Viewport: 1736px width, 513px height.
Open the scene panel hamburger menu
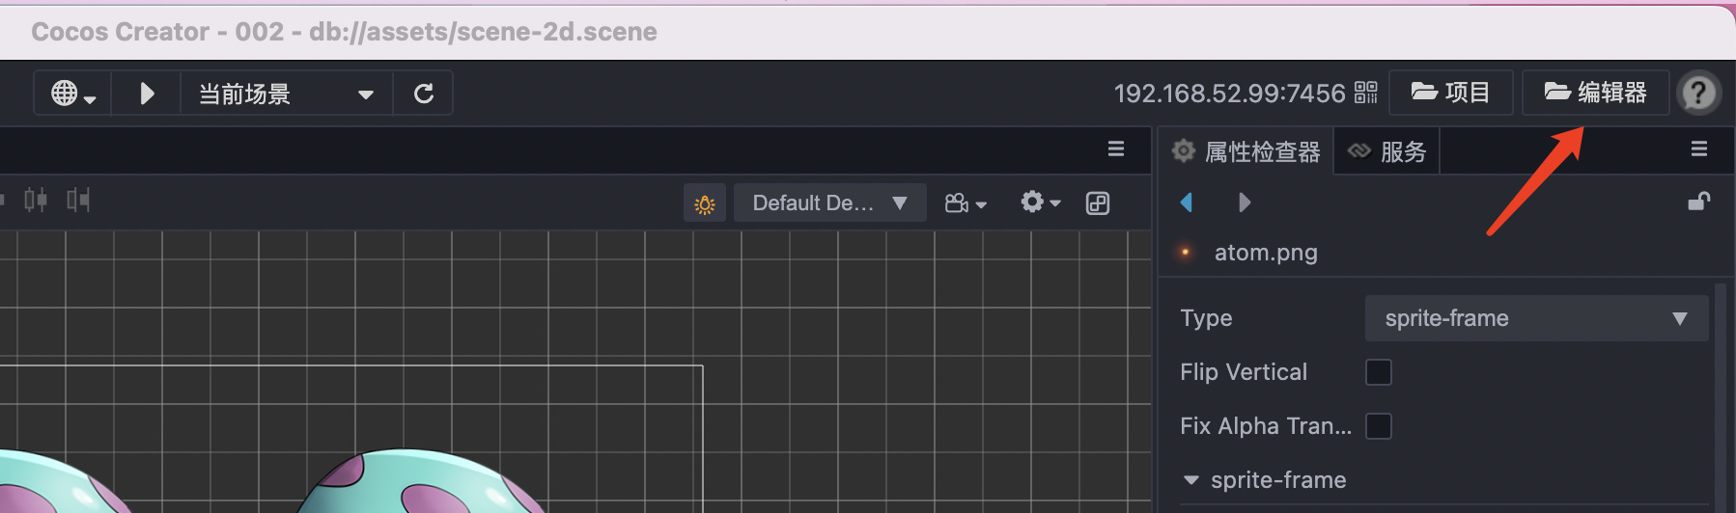tap(1116, 149)
